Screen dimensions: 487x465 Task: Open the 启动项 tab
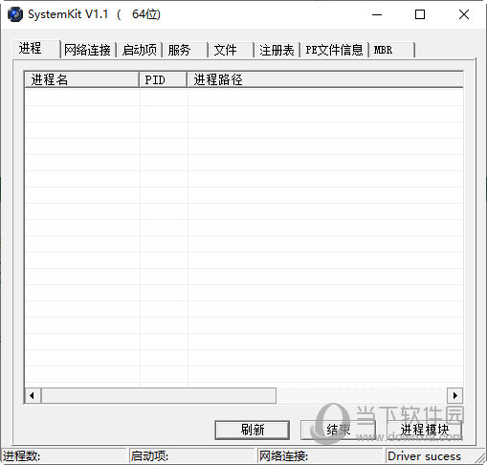pos(140,50)
